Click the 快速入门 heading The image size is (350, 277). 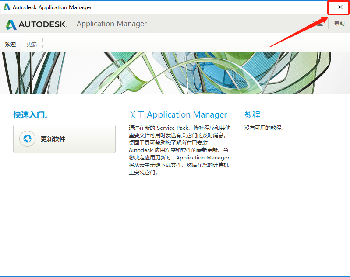coord(31,115)
